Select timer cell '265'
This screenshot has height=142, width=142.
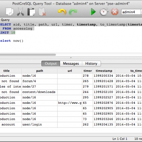click(x=88, y=81)
